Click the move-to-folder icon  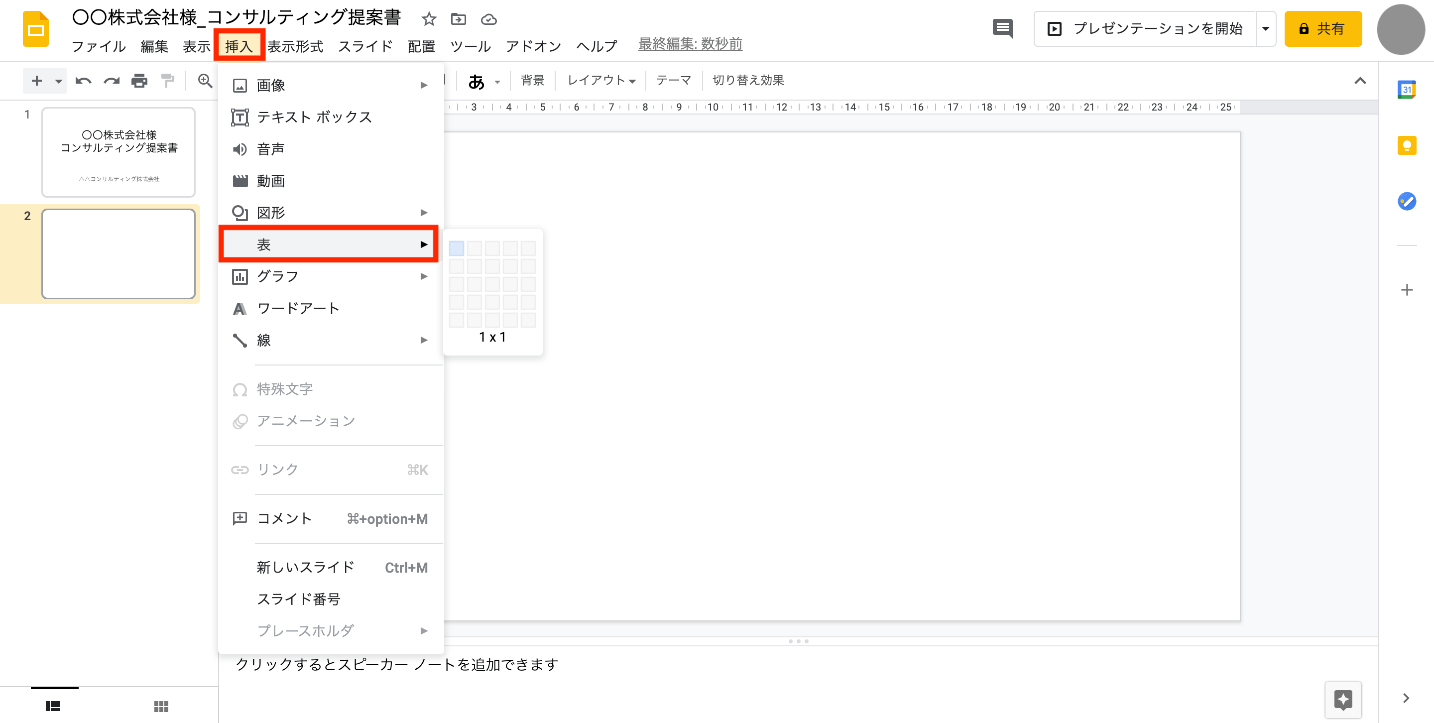click(458, 19)
